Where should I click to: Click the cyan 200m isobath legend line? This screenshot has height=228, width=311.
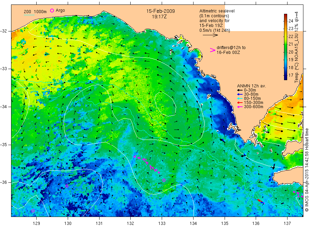pos(29,15)
